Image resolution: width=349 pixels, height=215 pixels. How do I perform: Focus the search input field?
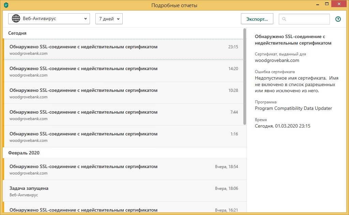click(304, 19)
